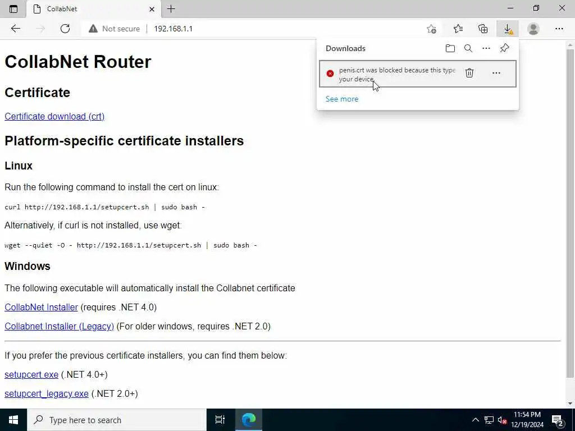This screenshot has width=575, height=431.
Task: Download the CollabNet Installer
Action: click(x=41, y=307)
